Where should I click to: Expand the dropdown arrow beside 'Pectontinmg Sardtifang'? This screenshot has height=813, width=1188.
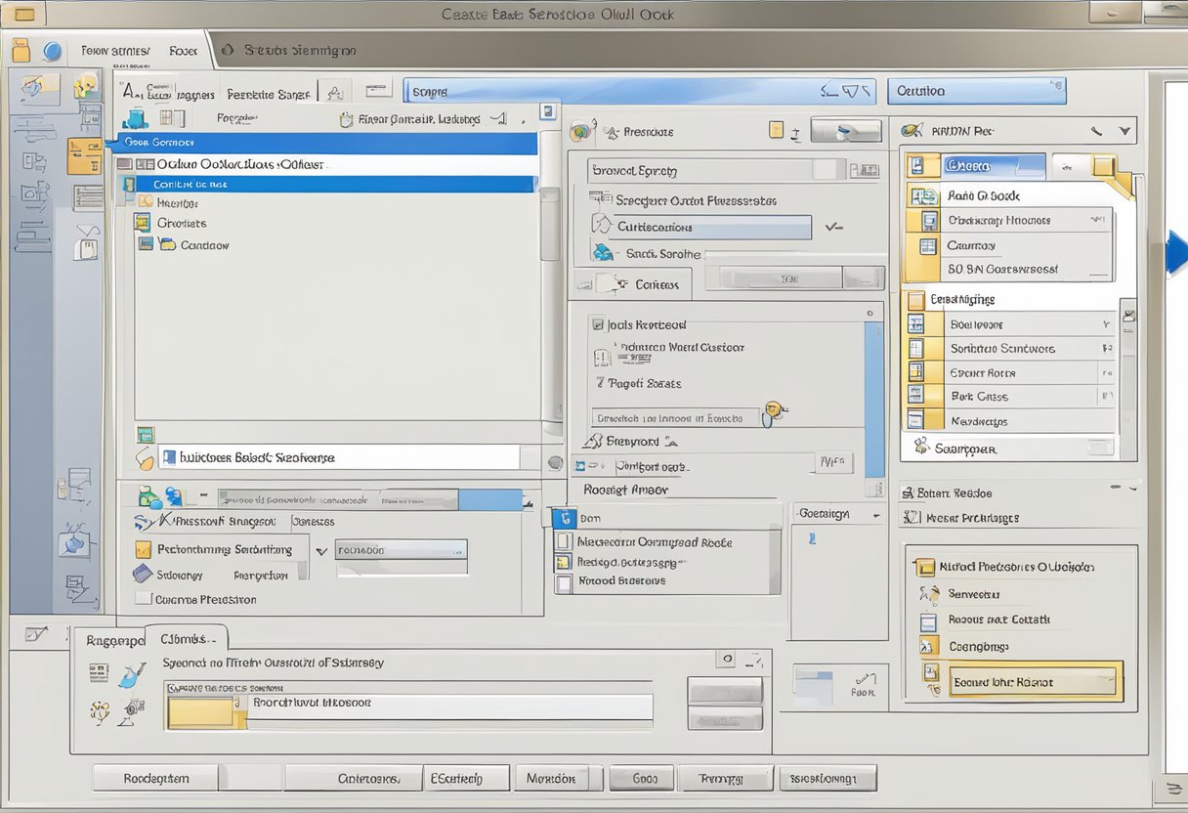[x=320, y=551]
